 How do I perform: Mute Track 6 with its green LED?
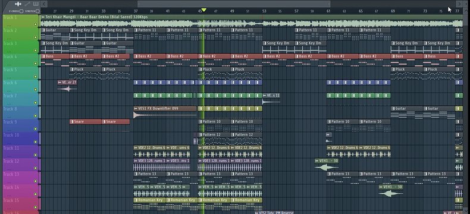pos(35,90)
